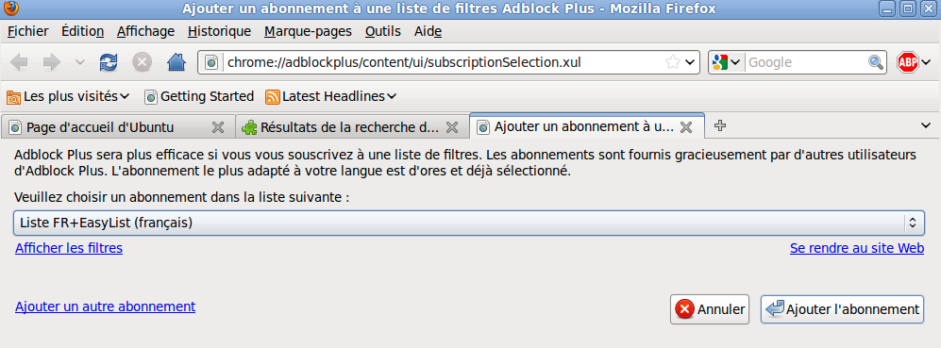This screenshot has width=941, height=348.
Task: Click the search magnifier icon
Action: [876, 62]
